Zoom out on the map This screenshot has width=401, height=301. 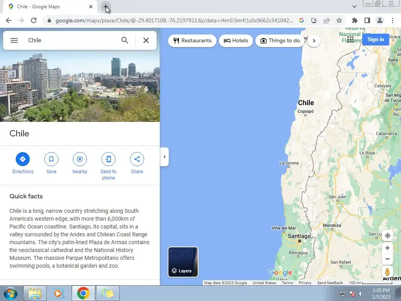tap(387, 259)
